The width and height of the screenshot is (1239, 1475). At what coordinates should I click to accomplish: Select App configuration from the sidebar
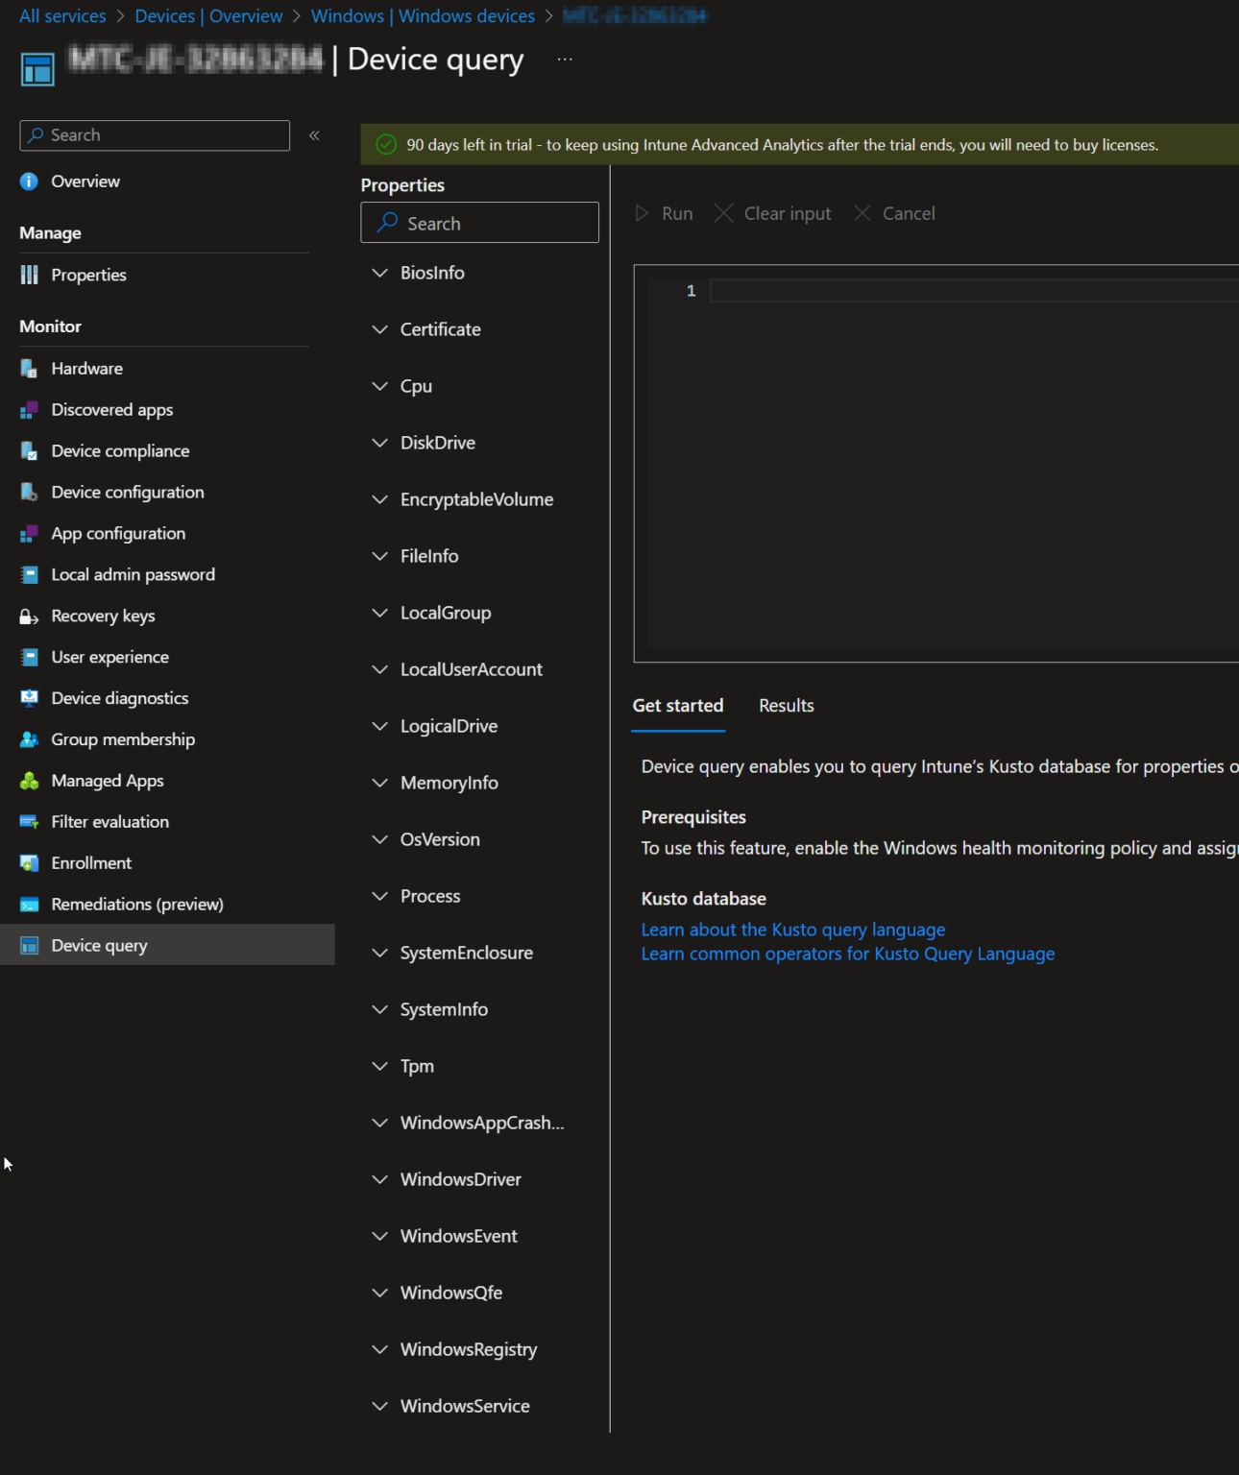118,533
